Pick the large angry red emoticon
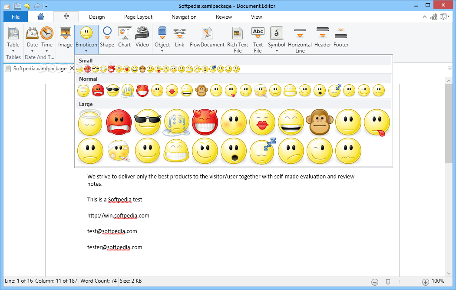Viewport: 456px width, 290px height. click(119, 122)
